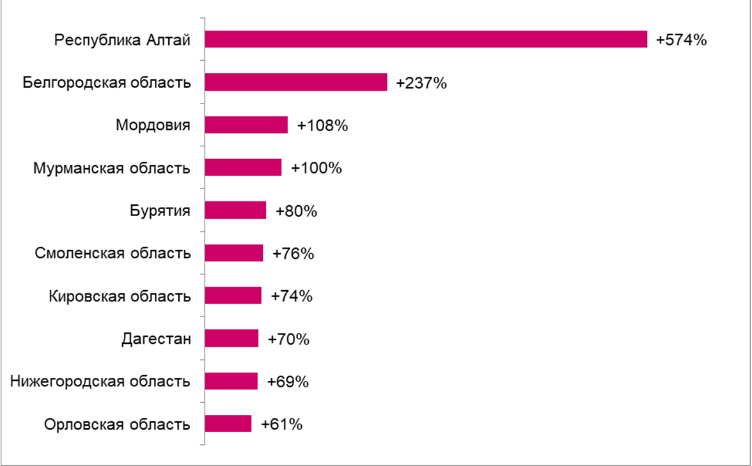
Task: Select the +100% data label
Action: [316, 168]
